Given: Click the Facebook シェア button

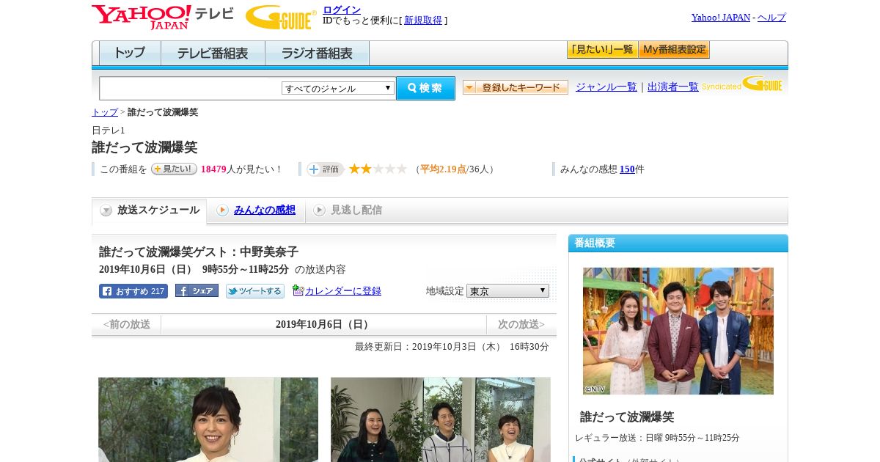Looking at the screenshot, I should [197, 290].
